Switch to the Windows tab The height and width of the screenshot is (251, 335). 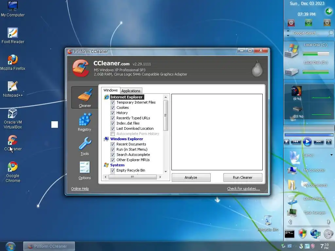(x=111, y=90)
